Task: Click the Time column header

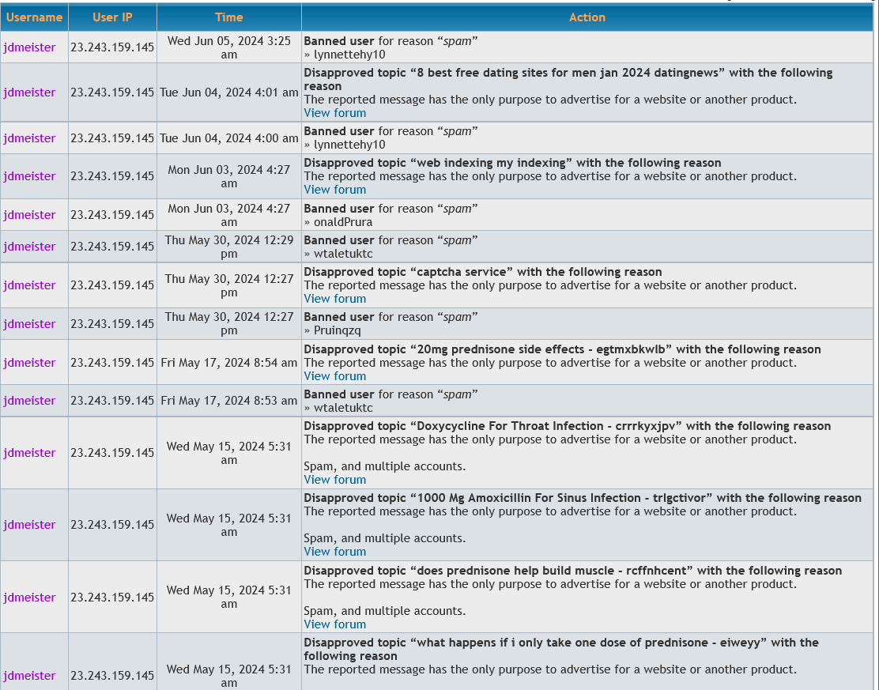Action: click(228, 17)
